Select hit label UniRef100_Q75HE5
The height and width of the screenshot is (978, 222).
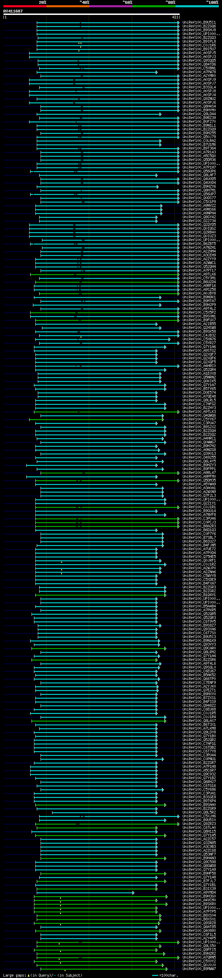[x=199, y=556]
